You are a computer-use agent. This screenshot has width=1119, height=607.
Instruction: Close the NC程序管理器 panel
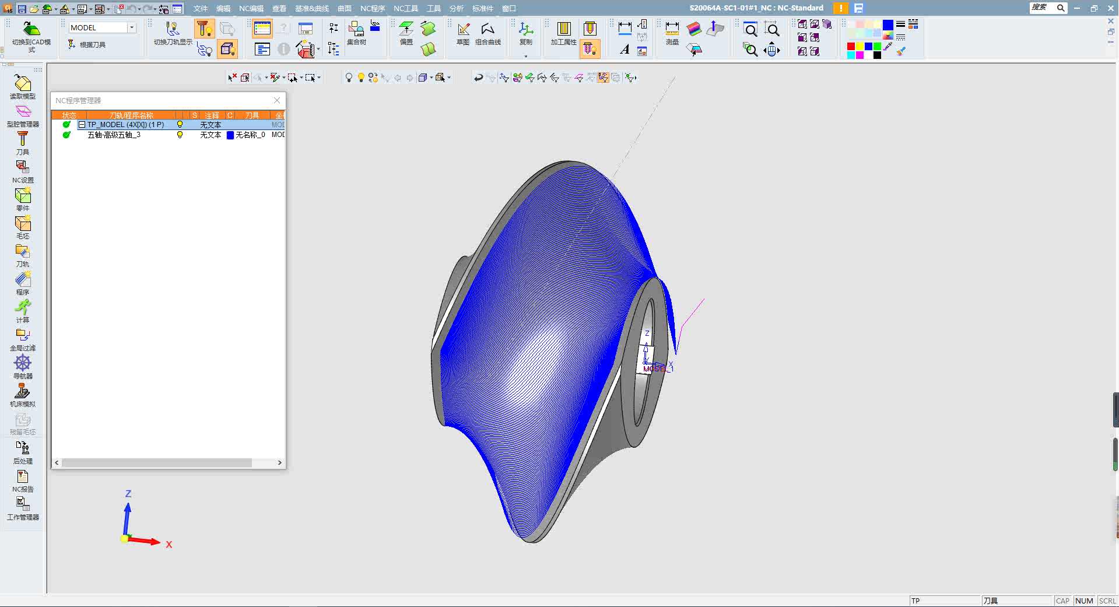click(277, 100)
